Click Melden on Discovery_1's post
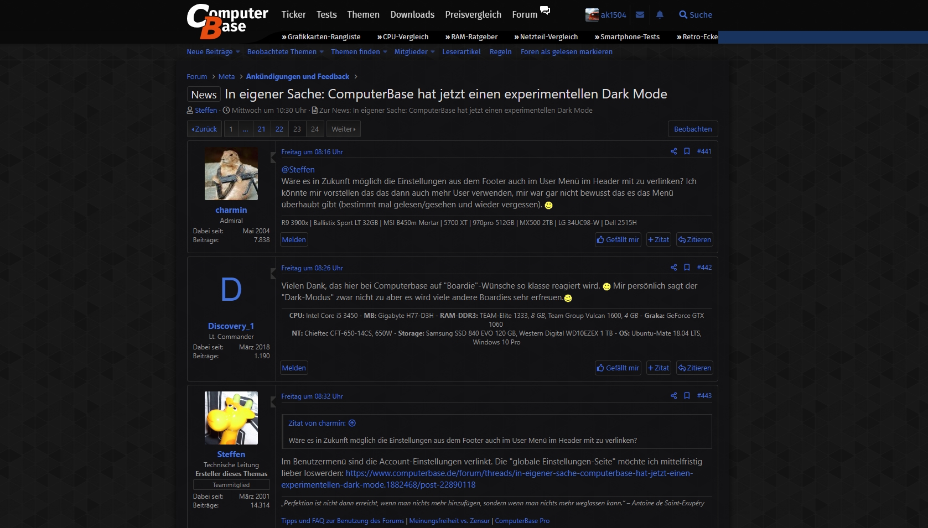This screenshot has height=528, width=928. 294,368
